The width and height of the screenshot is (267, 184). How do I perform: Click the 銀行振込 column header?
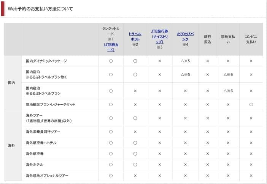pyautogui.click(x=207, y=39)
